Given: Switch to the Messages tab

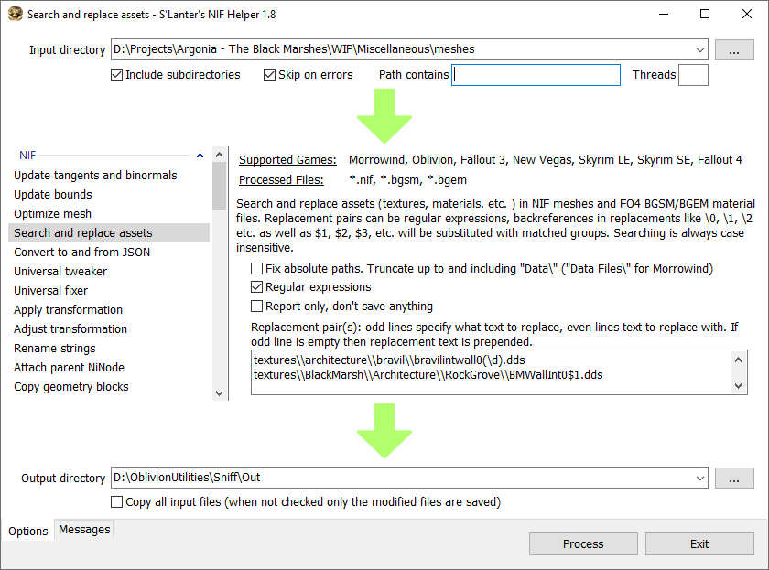Looking at the screenshot, I should 84,530.
